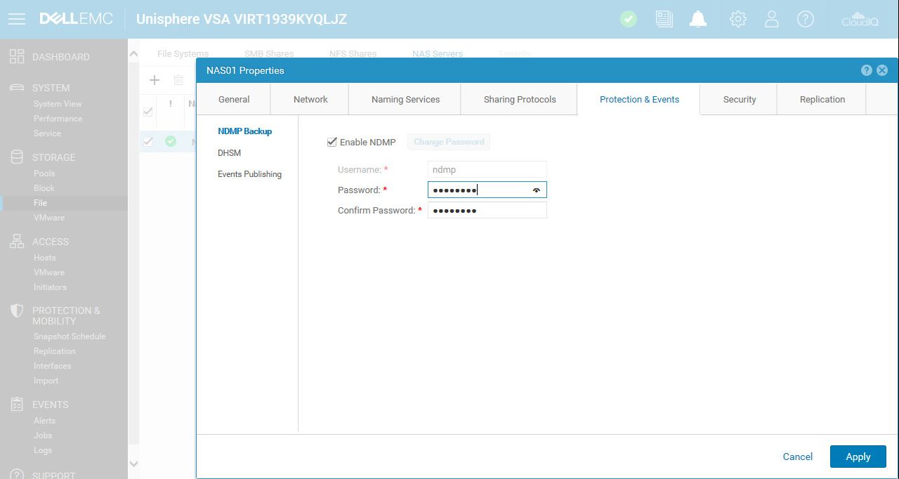Click the Support section icon
Screen dimensions: 899x479
tap(17, 475)
